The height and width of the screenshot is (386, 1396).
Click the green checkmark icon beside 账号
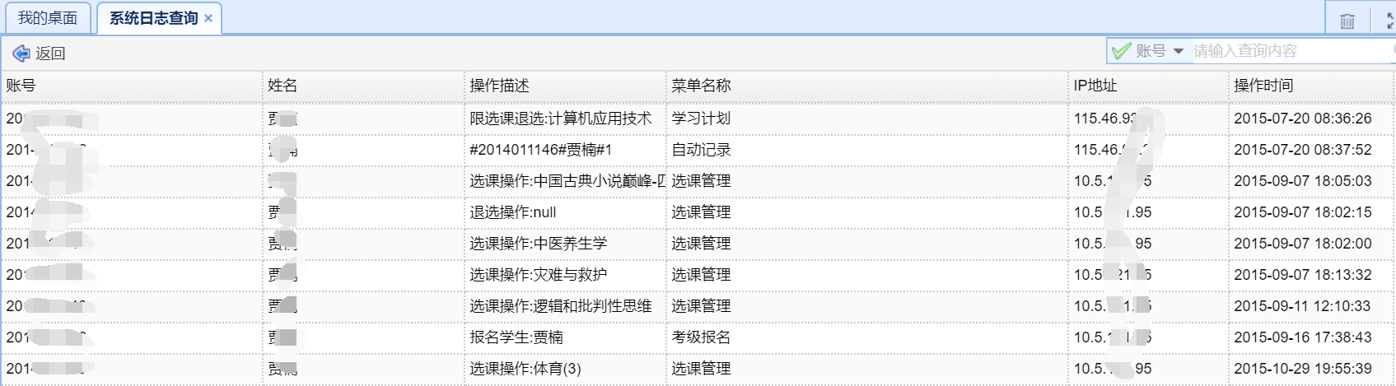pos(1121,51)
